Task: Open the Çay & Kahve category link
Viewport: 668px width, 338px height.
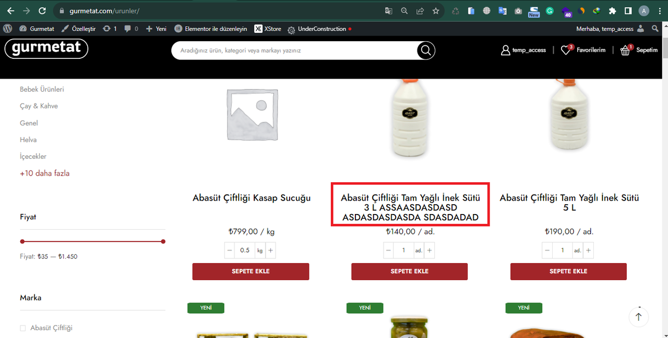Action: pos(39,106)
